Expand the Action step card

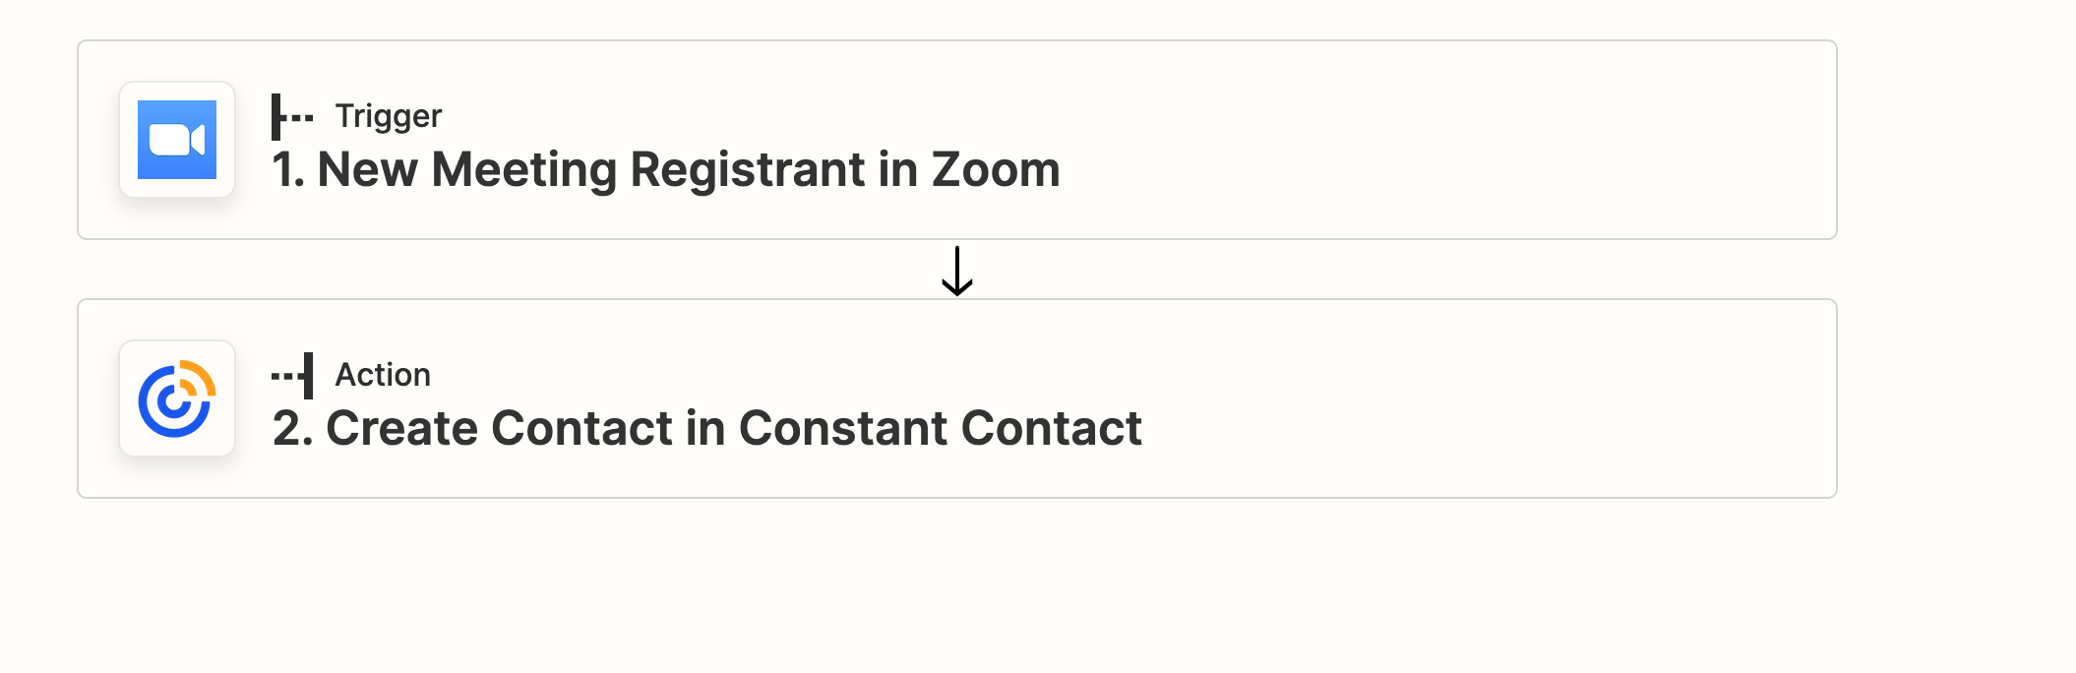click(x=957, y=398)
